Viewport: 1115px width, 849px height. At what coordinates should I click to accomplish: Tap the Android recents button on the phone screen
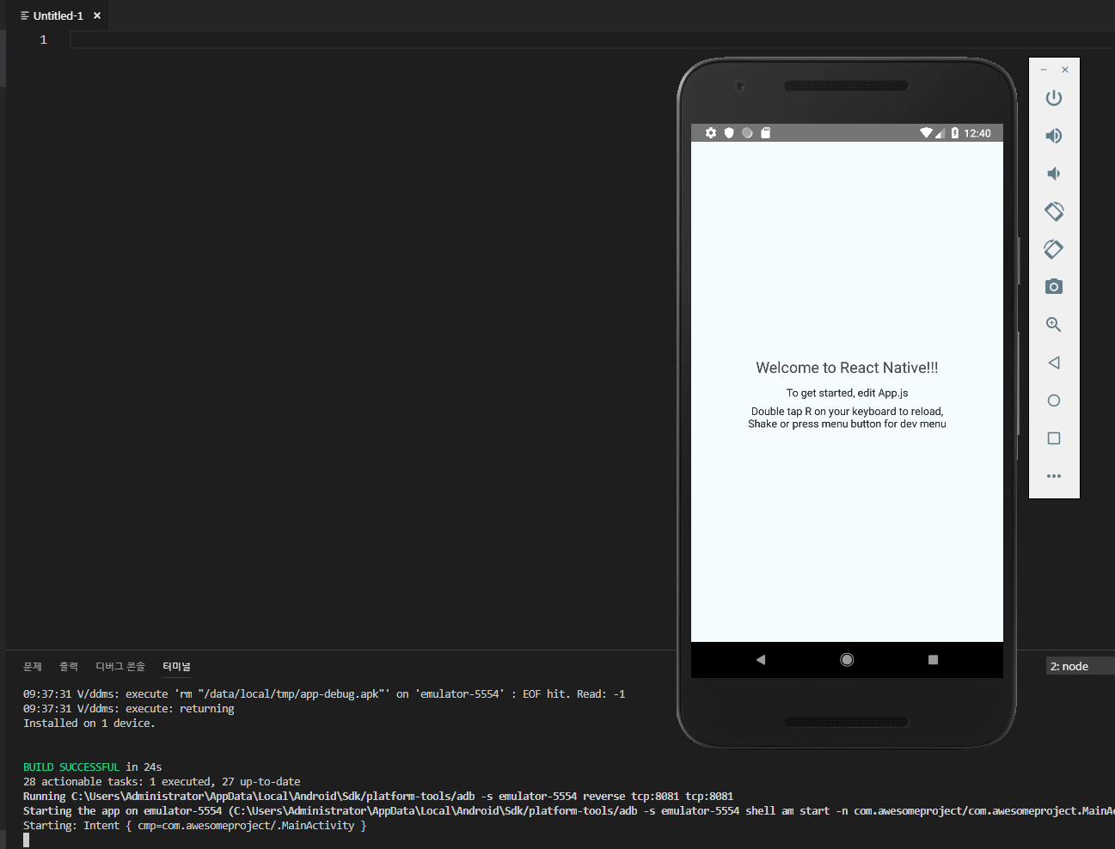[934, 660]
